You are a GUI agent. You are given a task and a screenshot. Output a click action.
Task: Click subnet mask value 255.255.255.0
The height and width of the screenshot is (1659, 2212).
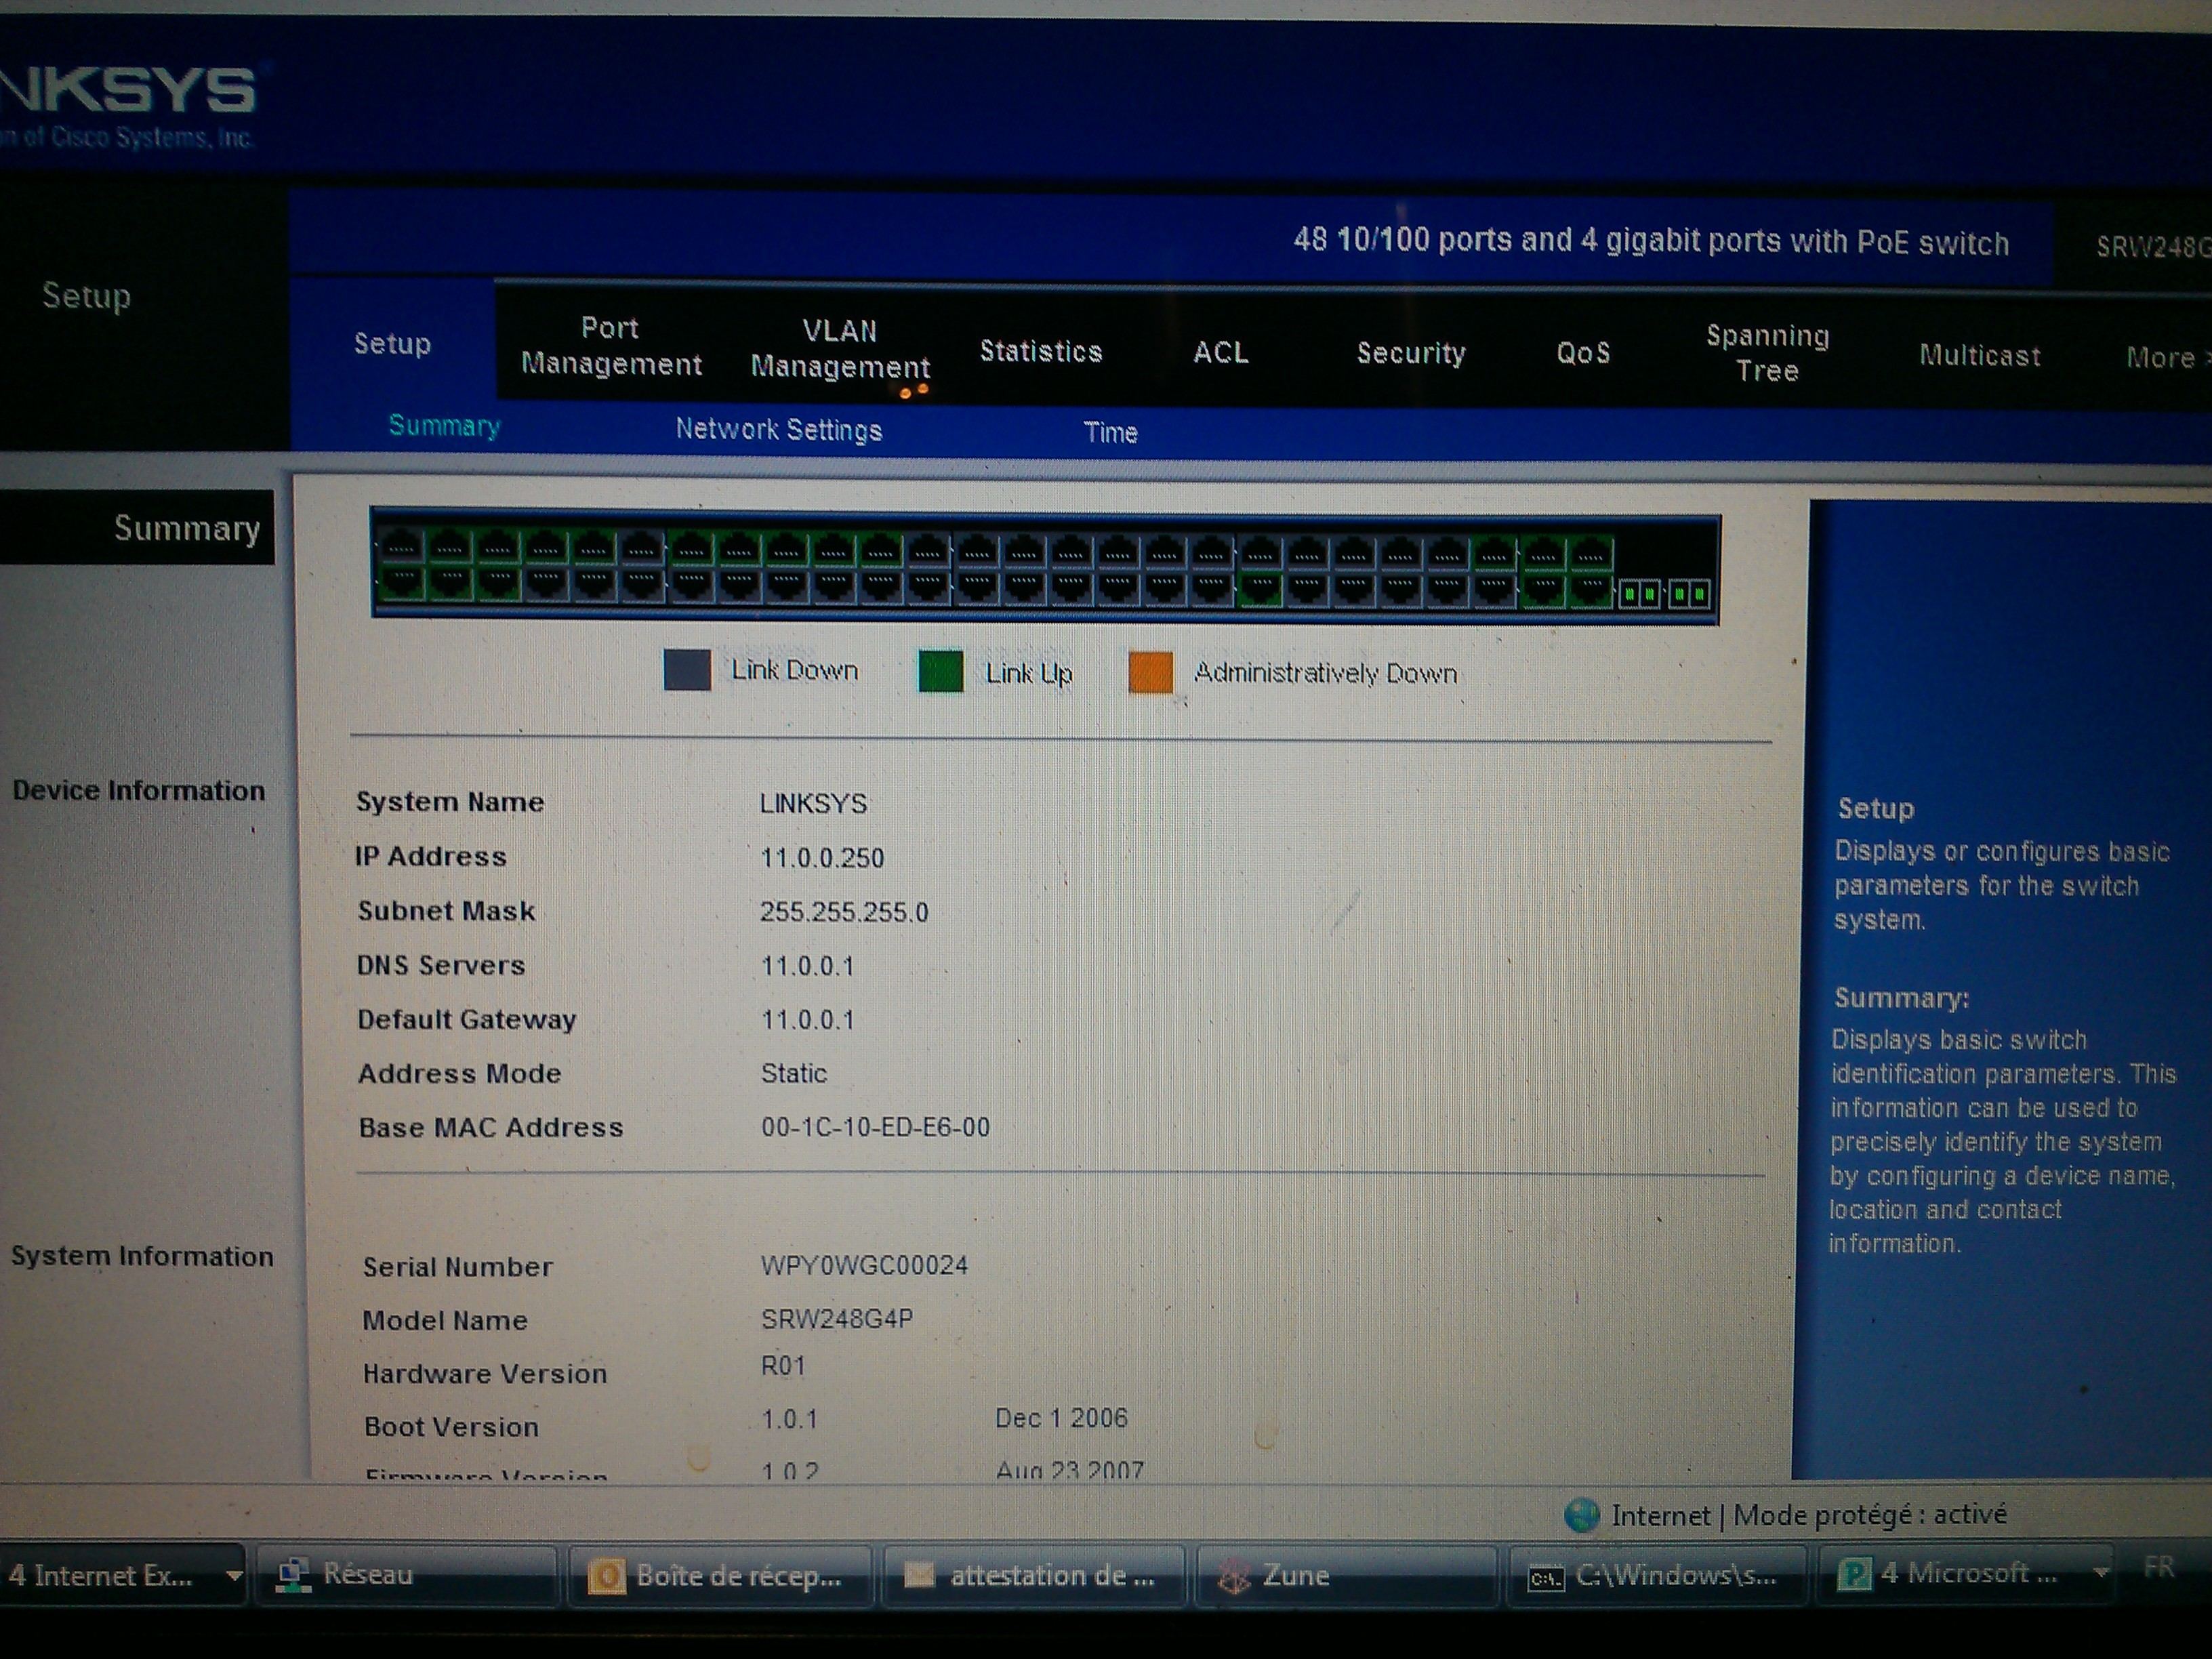(x=843, y=912)
